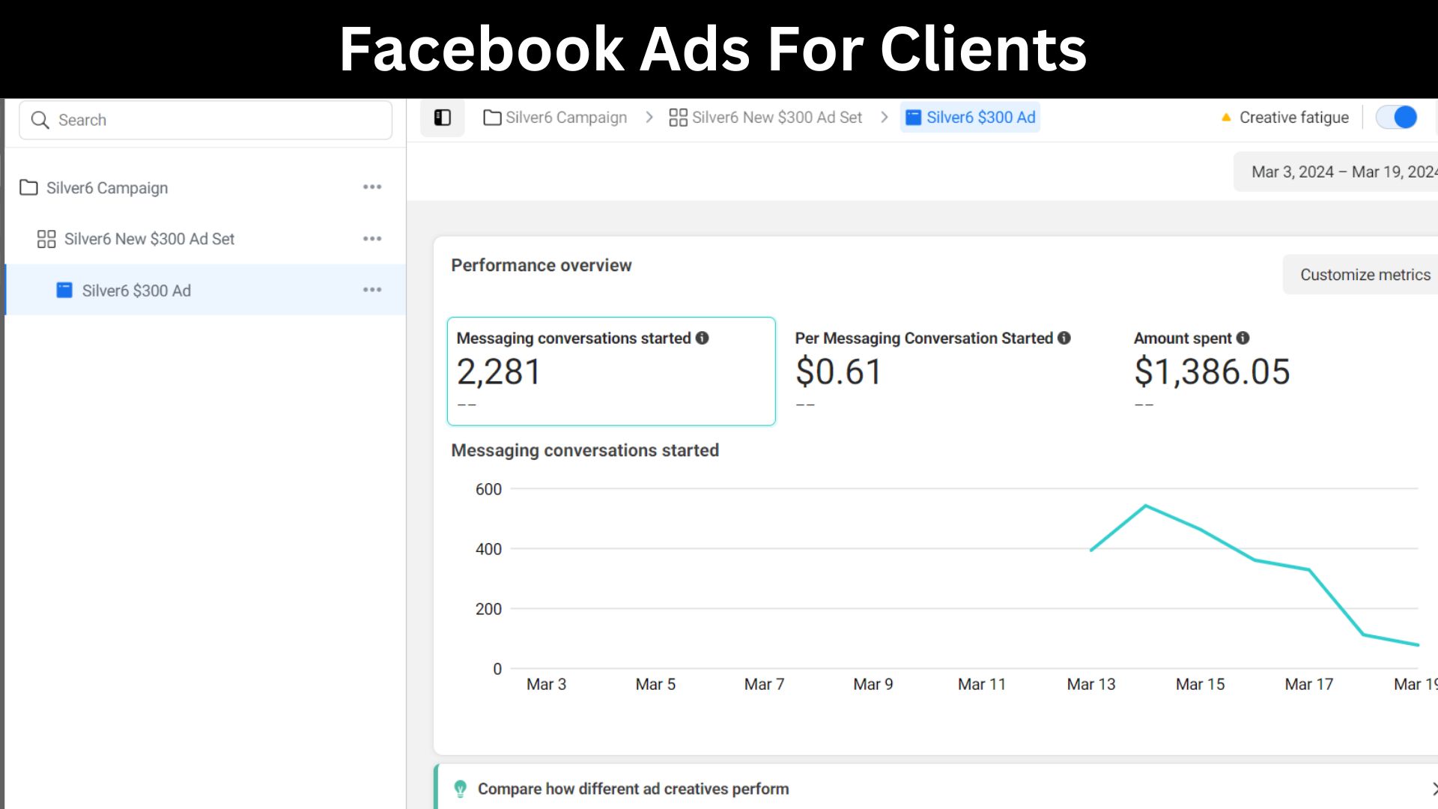Click the sidebar panel toggle icon

click(x=442, y=118)
